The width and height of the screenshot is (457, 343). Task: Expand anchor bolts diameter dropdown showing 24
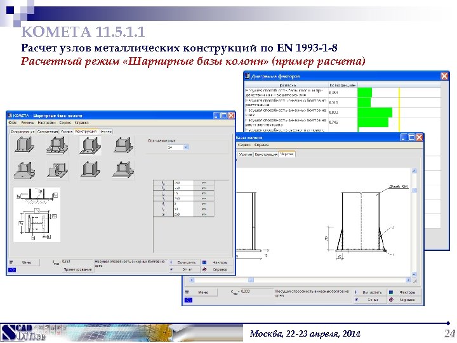click(x=185, y=147)
